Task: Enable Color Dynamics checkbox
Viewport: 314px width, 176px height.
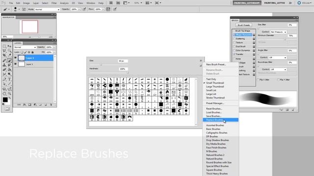Action: tap(235, 50)
